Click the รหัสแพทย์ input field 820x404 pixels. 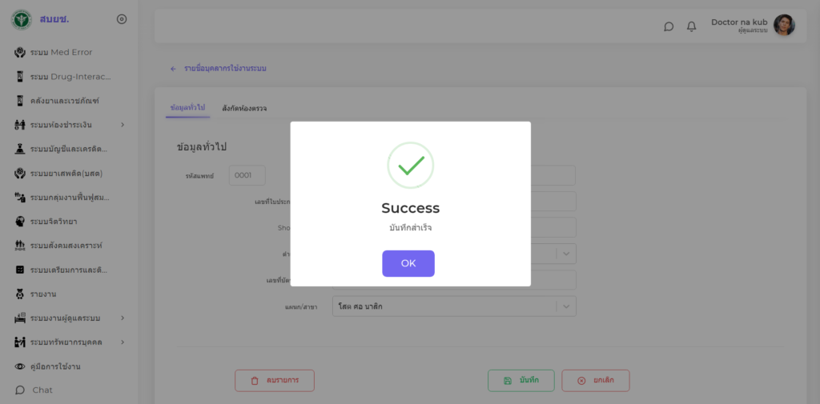247,175
